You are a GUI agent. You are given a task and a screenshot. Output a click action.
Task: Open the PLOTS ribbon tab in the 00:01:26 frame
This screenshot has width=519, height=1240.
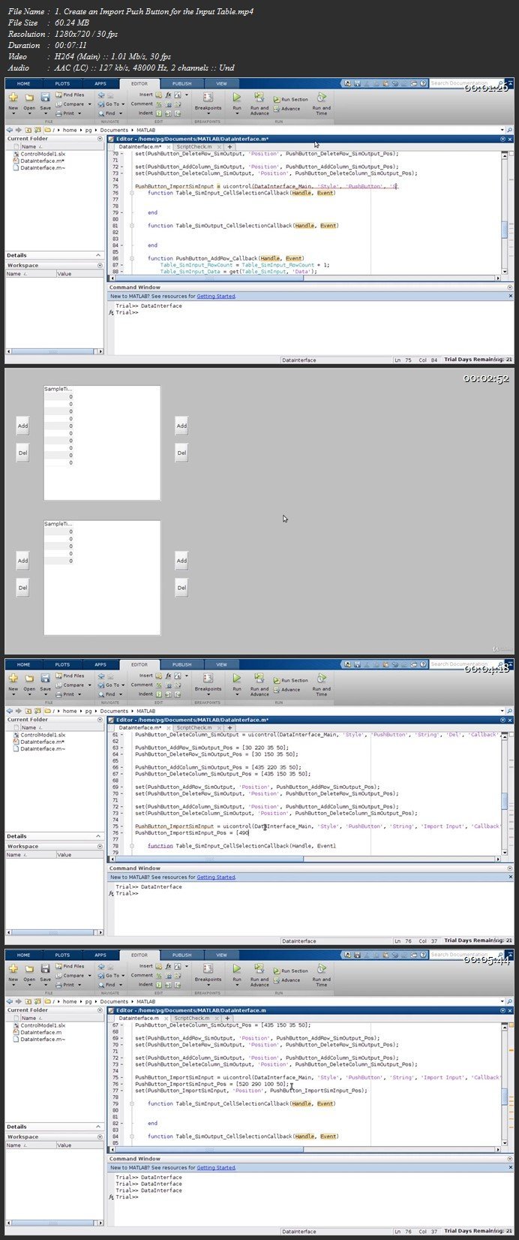click(62, 83)
